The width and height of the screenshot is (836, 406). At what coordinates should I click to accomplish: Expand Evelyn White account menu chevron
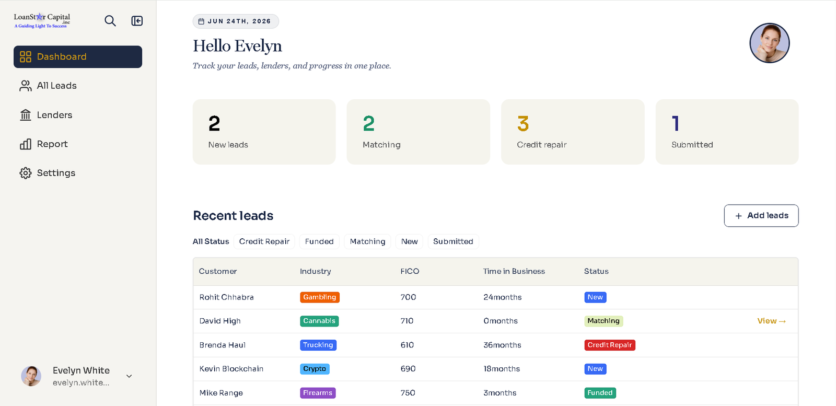point(129,376)
